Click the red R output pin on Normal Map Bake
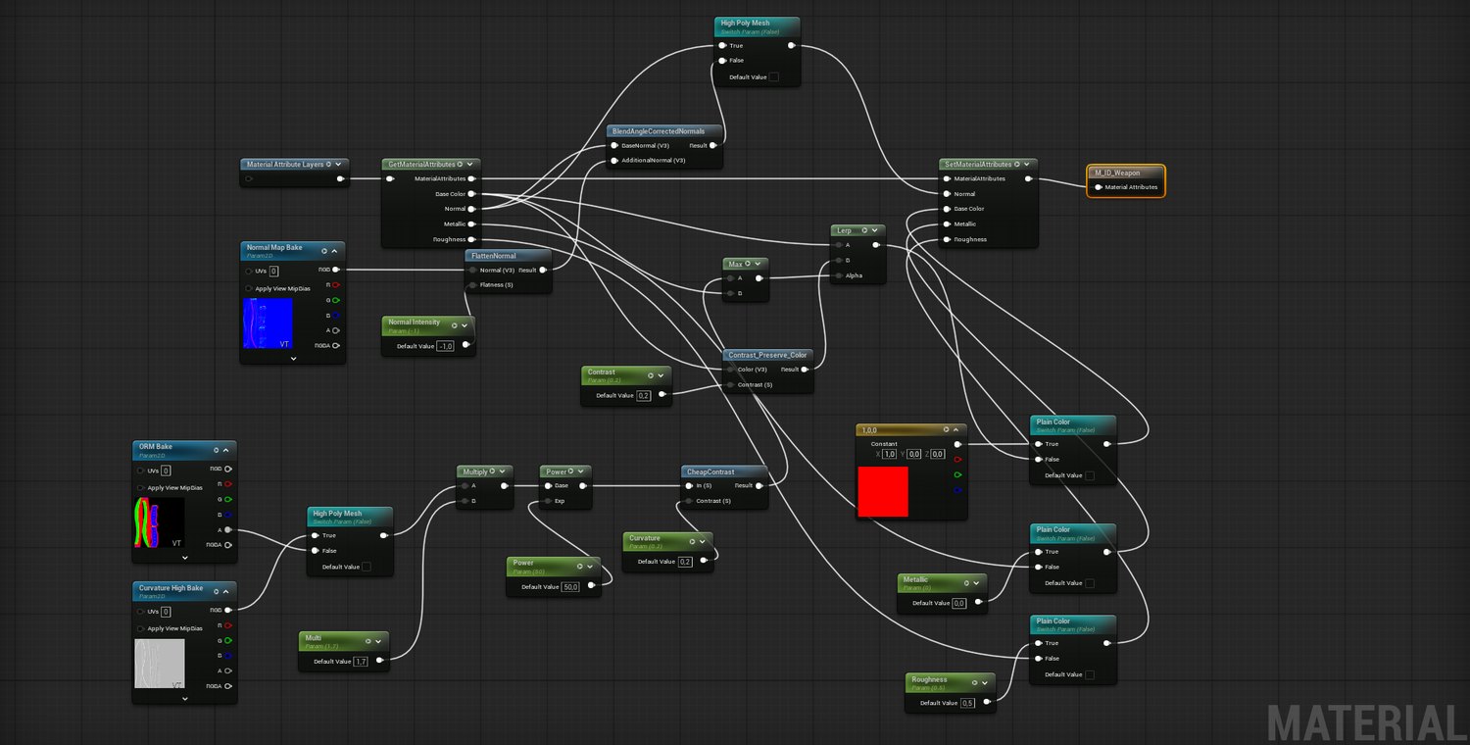Image resolution: width=1470 pixels, height=745 pixels. [x=336, y=284]
